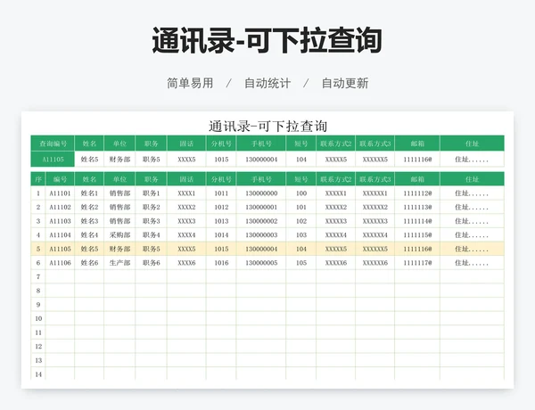Click the XXXXXX6 contact cell
This screenshot has width=535, height=410.
375,263
